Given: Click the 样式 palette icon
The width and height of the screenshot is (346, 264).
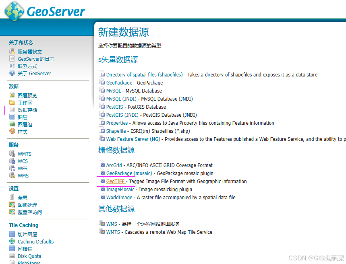Looking at the screenshot, I should (12, 131).
